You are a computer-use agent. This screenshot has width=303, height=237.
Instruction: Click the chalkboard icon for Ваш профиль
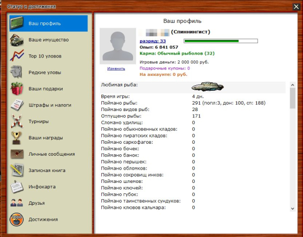(x=17, y=23)
